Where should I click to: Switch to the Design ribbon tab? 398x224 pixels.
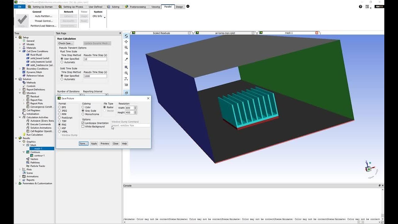tap(179, 7)
